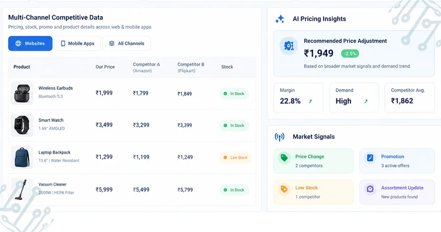Click the Recommended Price Adjustment gear icon
Screen dimensions: 441x232
(289, 46)
